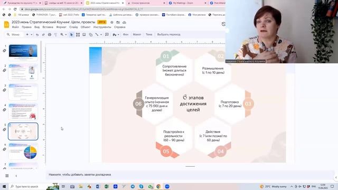The height and width of the screenshot is (190, 338).
Task: Open the Вид menu
Action: tap(37, 27)
